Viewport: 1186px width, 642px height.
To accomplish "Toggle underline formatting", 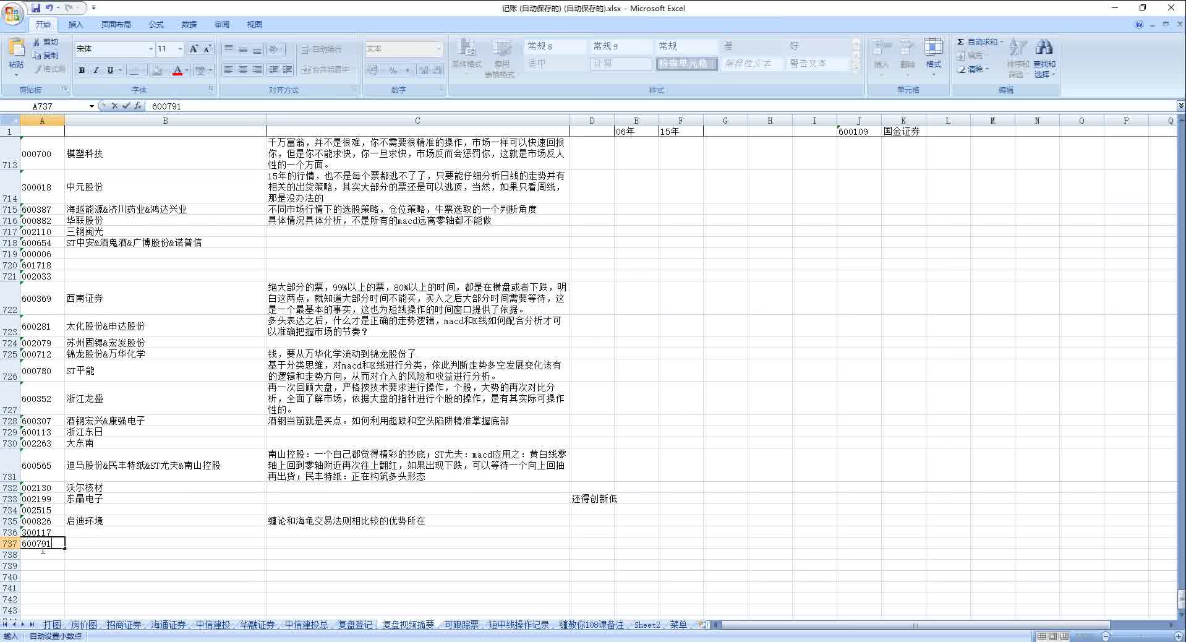I will [x=110, y=71].
